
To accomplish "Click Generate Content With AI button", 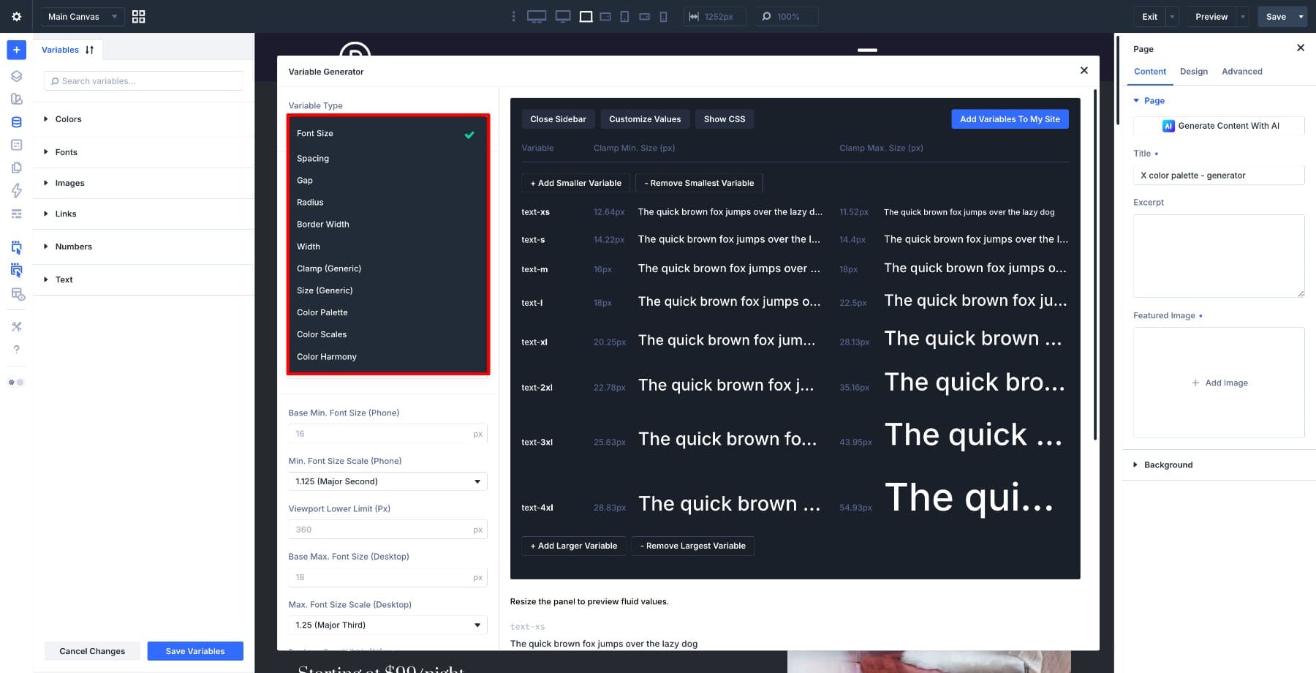I will point(1219,126).
